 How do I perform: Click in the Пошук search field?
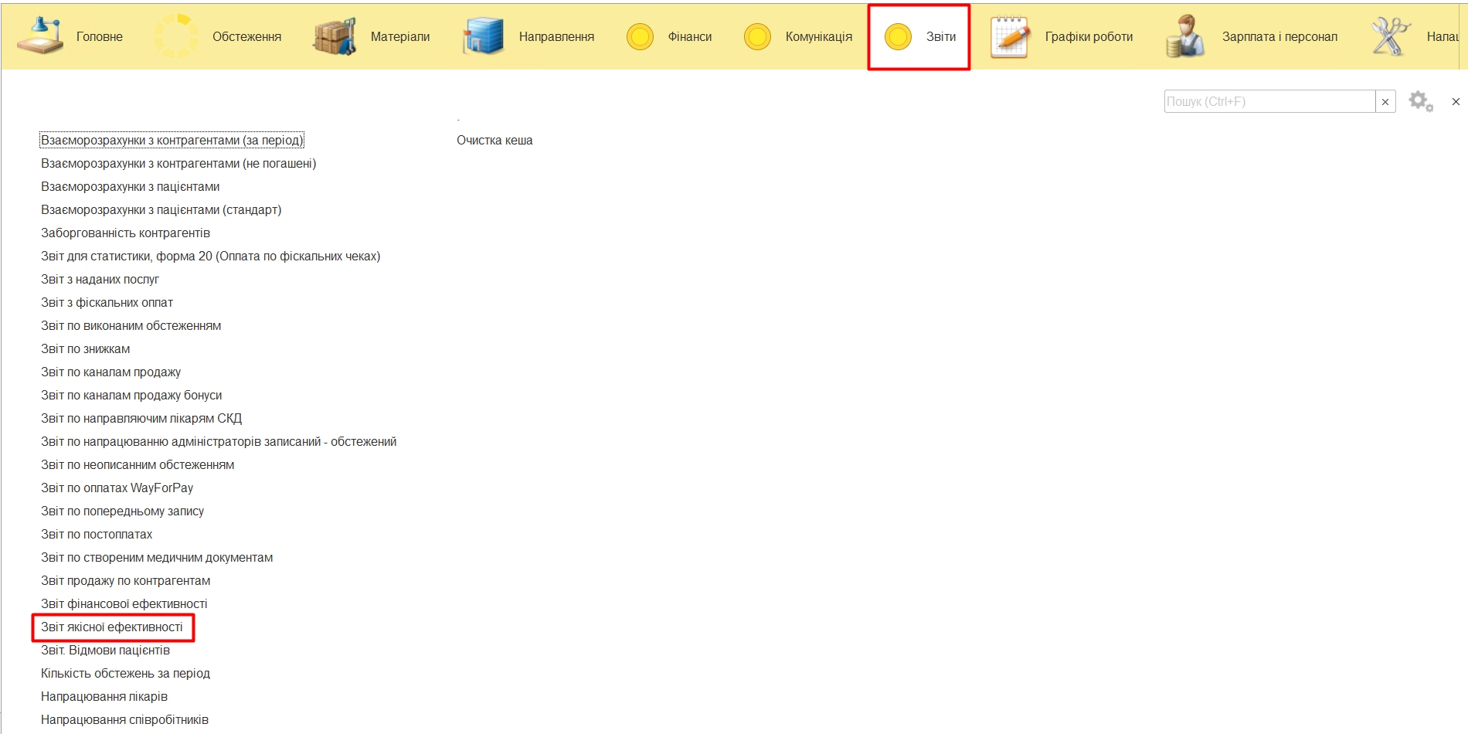(x=1269, y=102)
